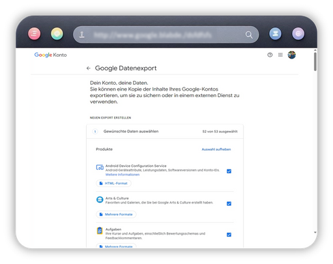Open the account profile picture
The height and width of the screenshot is (264, 333).
pos(292,55)
